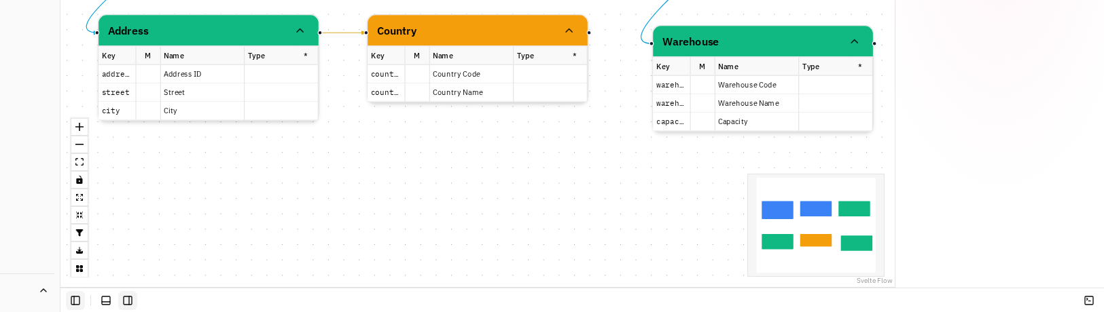Viewport: 1104px width, 312px height.
Task: Click the 'street' key cell
Action: click(117, 92)
